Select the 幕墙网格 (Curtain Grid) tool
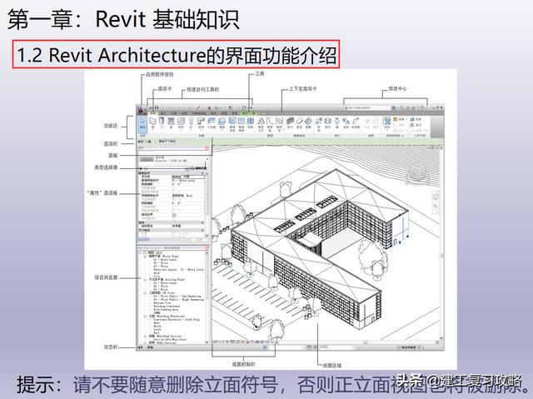The width and height of the screenshot is (533, 399). 242,124
